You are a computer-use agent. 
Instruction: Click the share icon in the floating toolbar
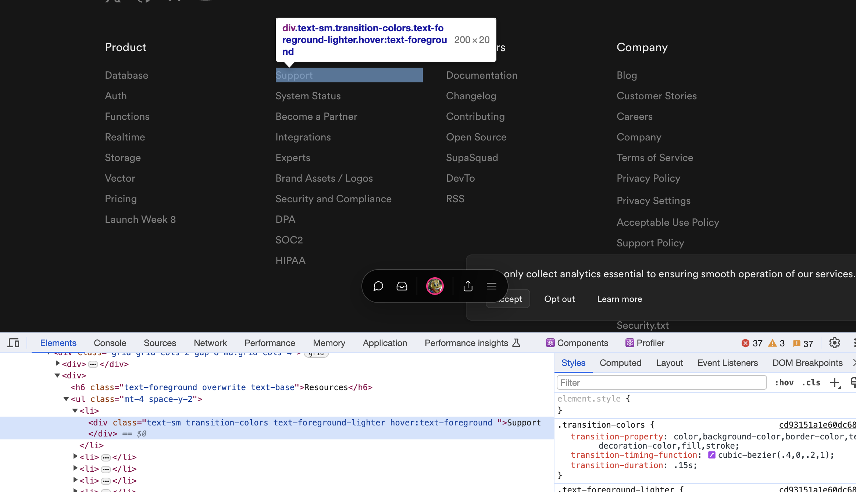pyautogui.click(x=468, y=286)
